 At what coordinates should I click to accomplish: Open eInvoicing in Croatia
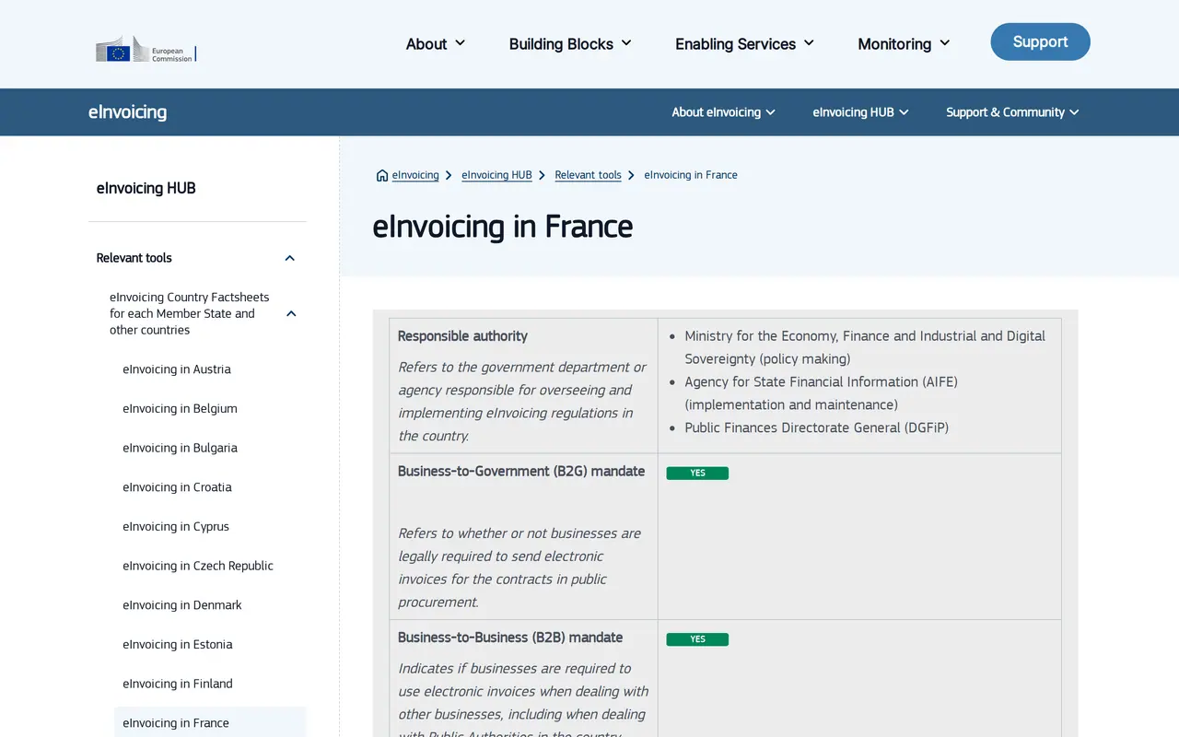click(x=177, y=487)
